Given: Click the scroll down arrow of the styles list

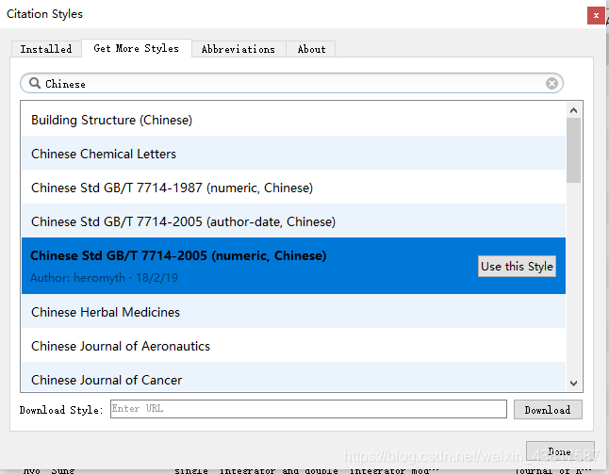Looking at the screenshot, I should click(573, 384).
